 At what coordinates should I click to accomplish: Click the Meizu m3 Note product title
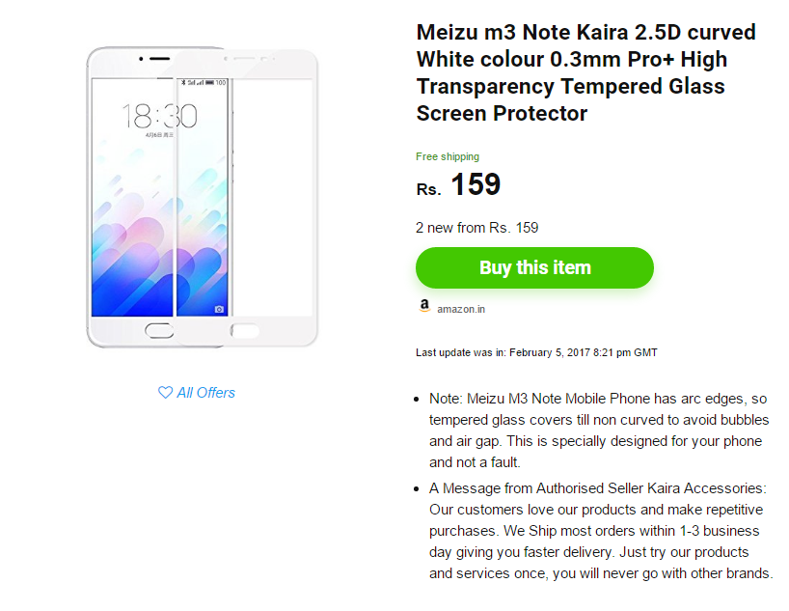point(585,72)
